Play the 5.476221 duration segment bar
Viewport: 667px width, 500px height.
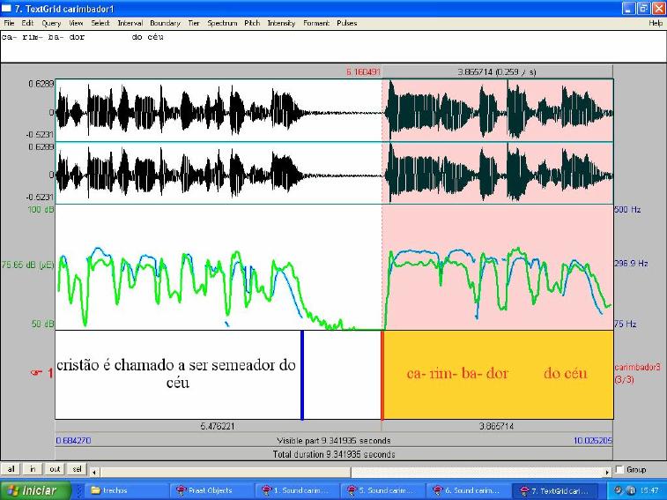pos(219,426)
